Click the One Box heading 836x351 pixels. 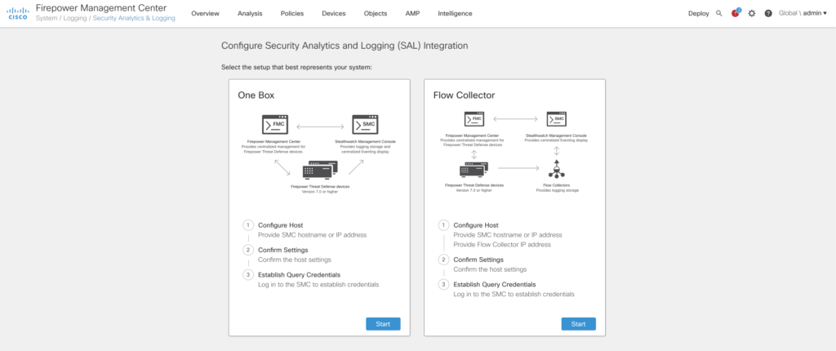256,96
